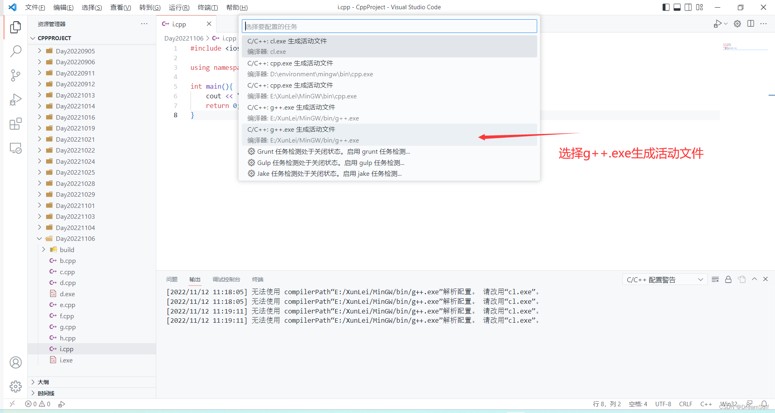Open the Manage gear in activity bar
Viewport: 775px width, 413px height.
tap(15, 387)
